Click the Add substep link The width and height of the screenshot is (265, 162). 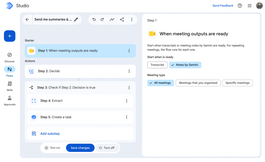coord(50,134)
